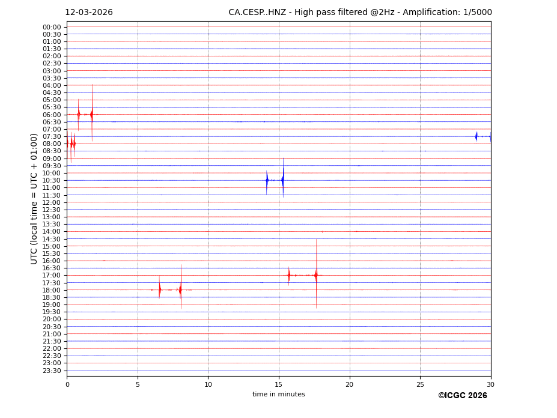Click the x-axis tick label 15
Viewport: 557px width, 418px height.
(x=279, y=384)
